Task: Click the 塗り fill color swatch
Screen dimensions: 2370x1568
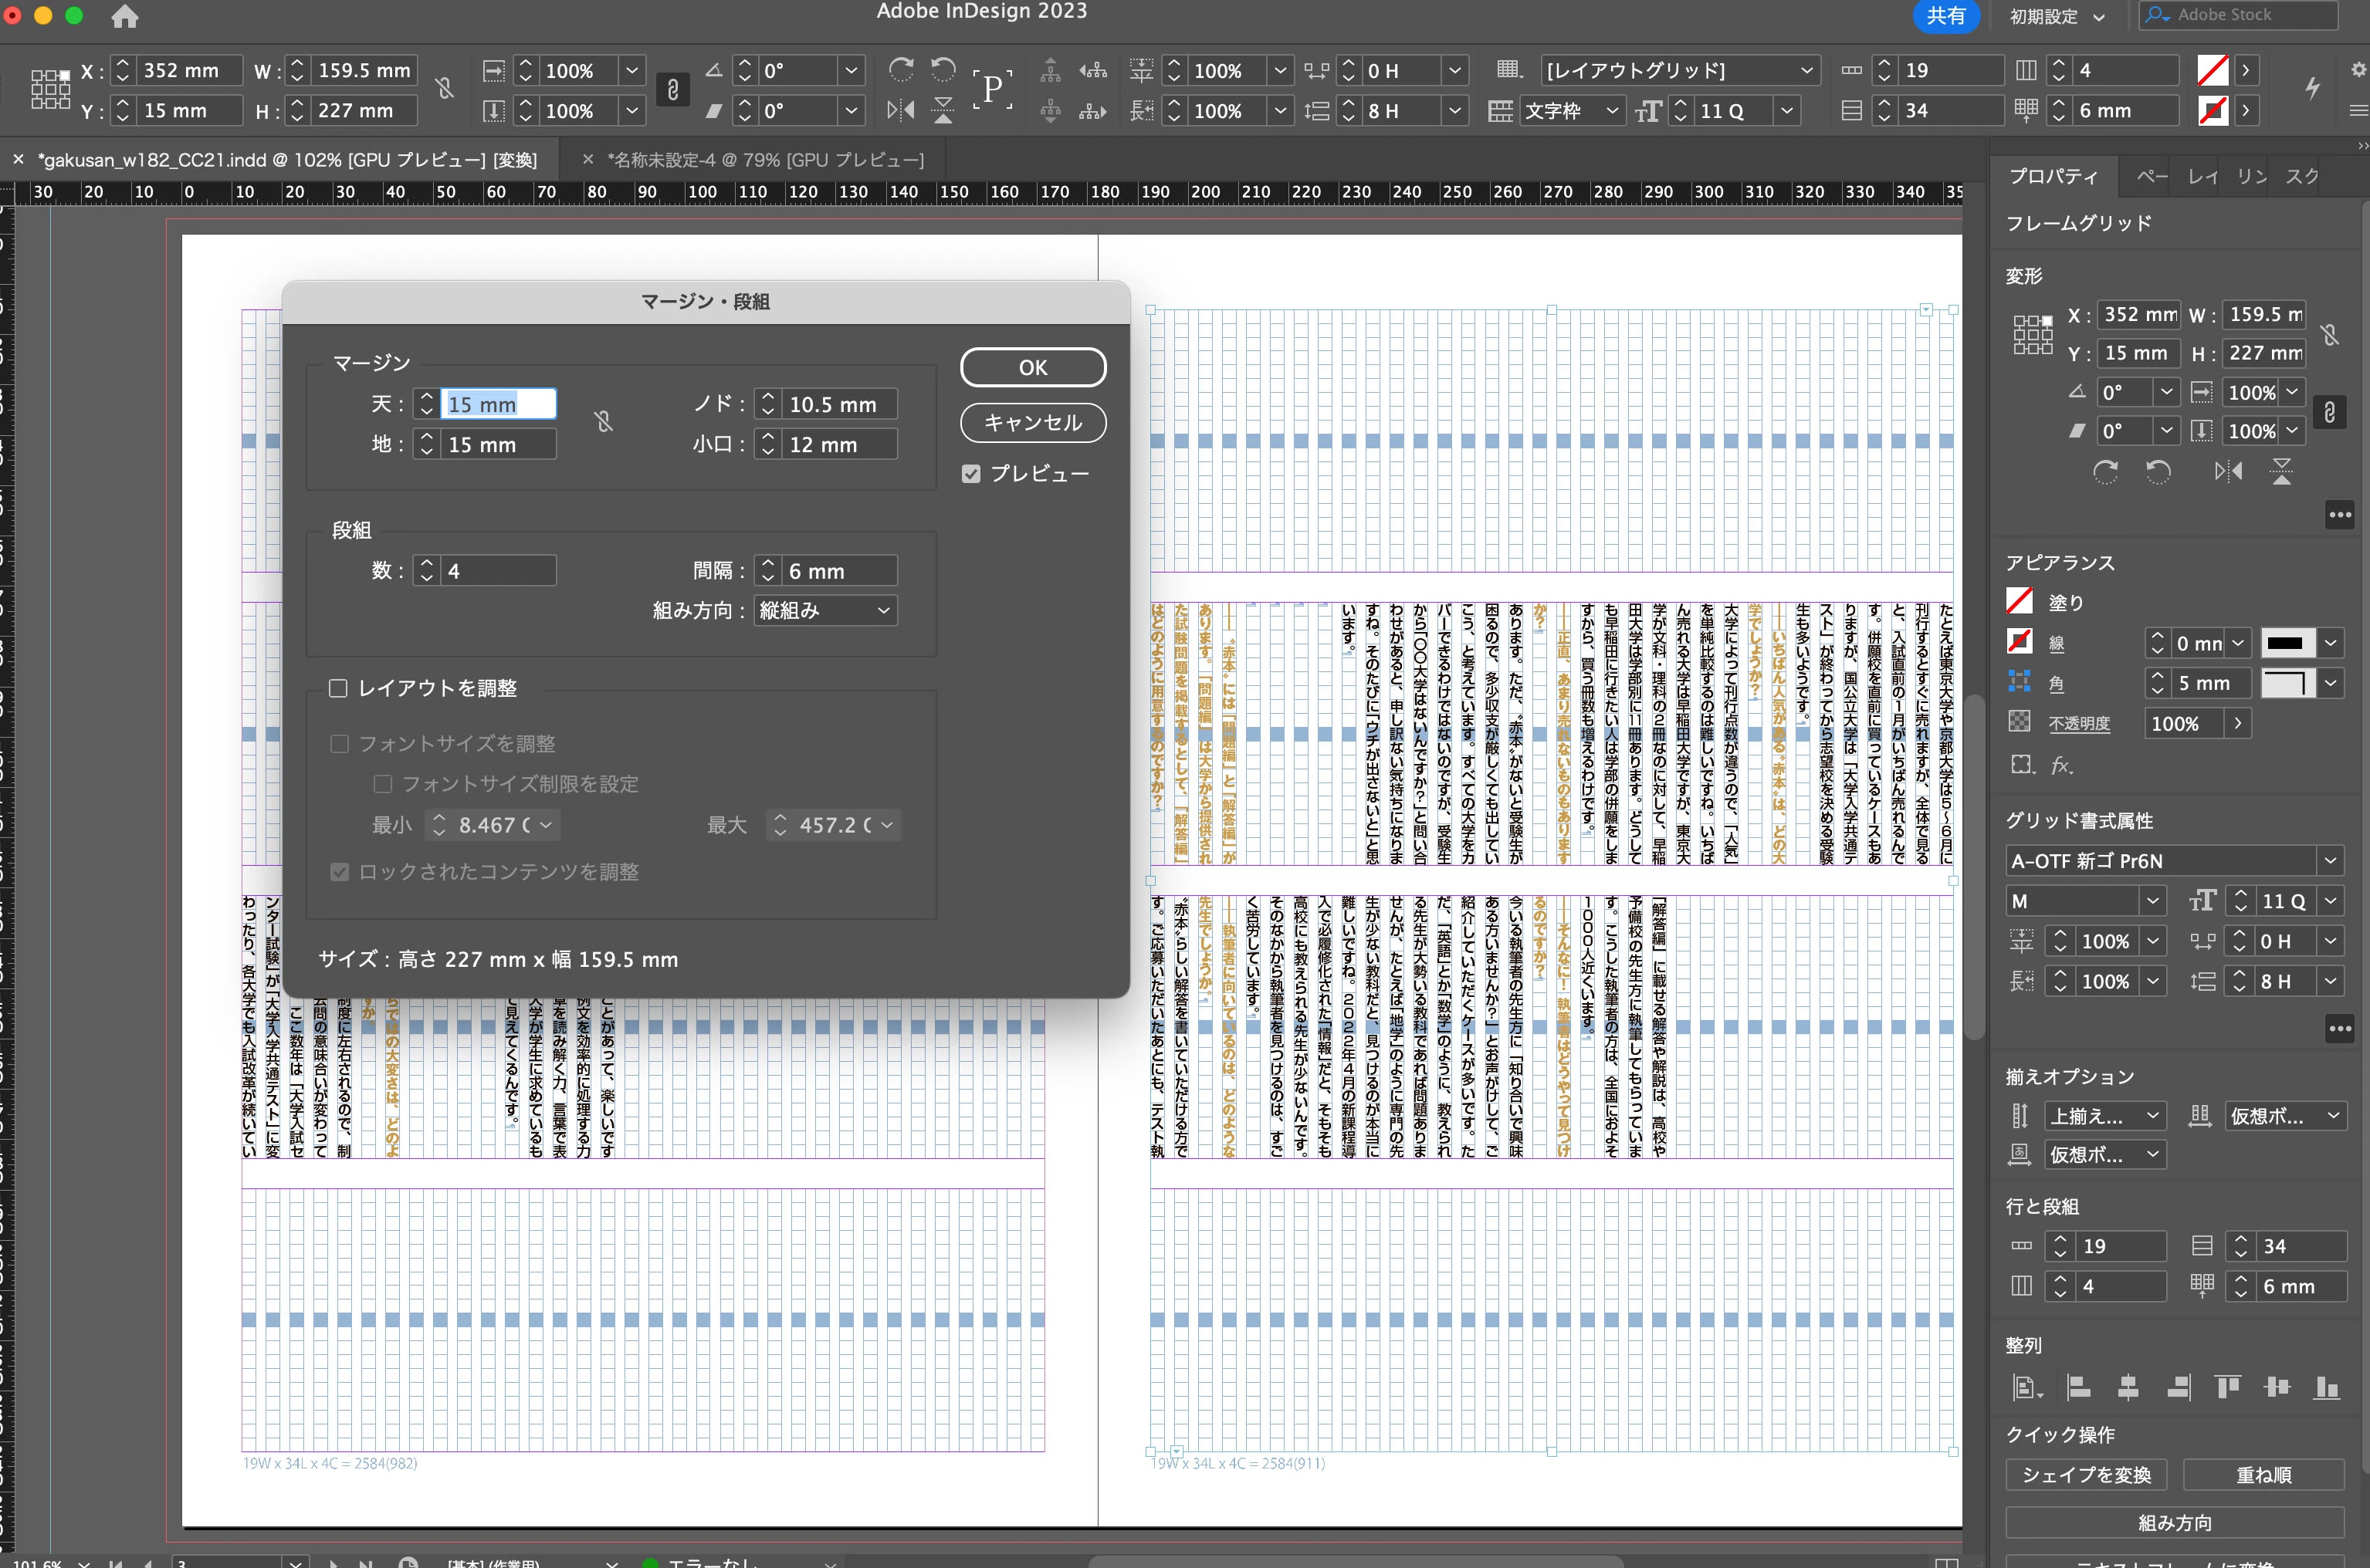Action: [2020, 601]
